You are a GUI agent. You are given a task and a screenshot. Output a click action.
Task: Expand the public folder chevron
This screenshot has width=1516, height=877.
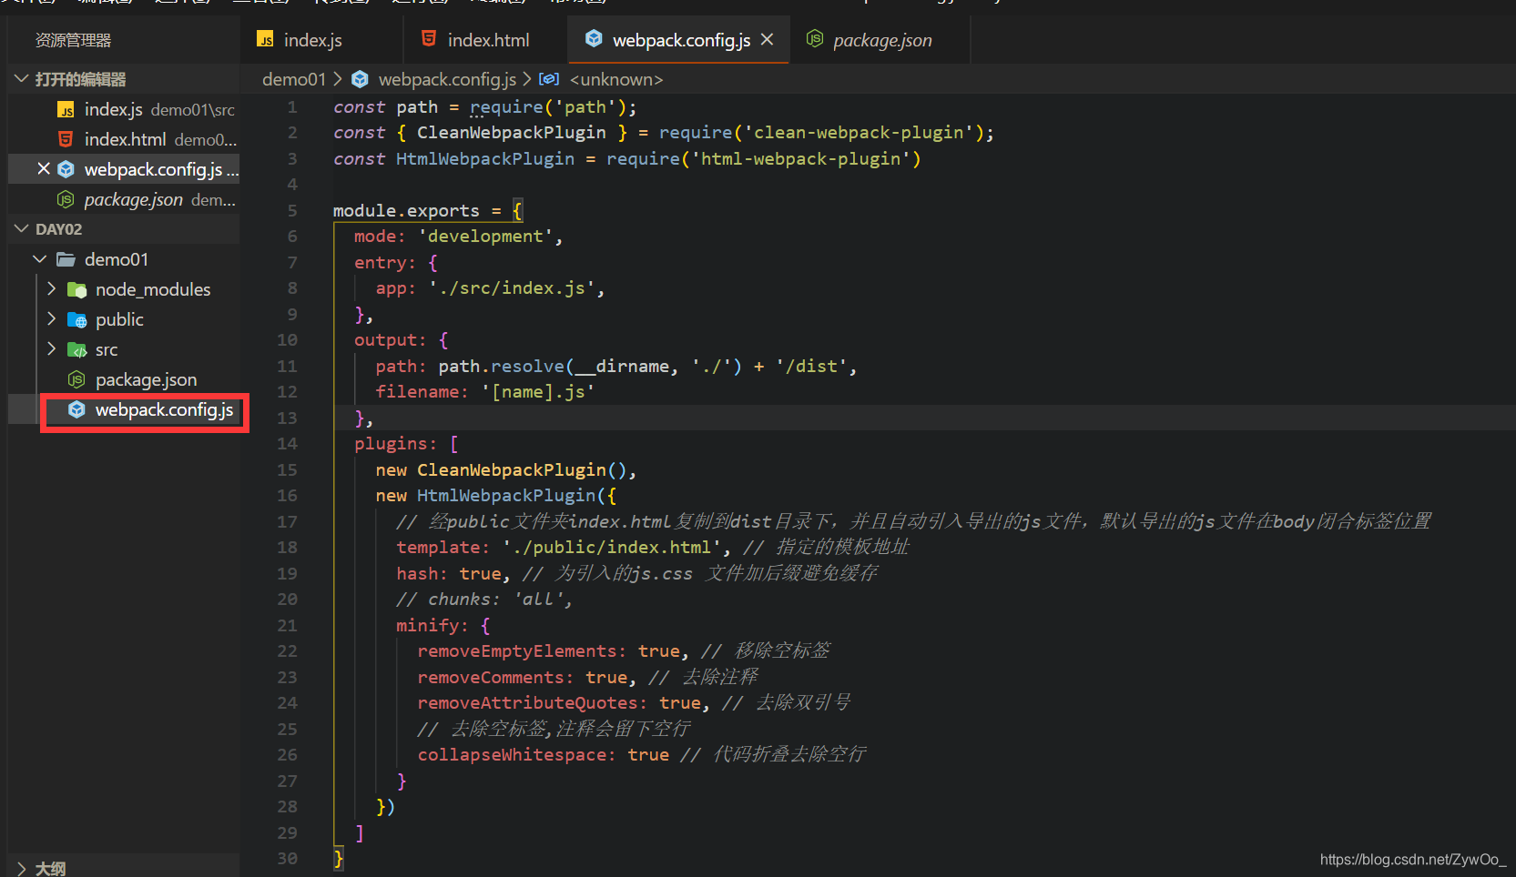pos(51,319)
